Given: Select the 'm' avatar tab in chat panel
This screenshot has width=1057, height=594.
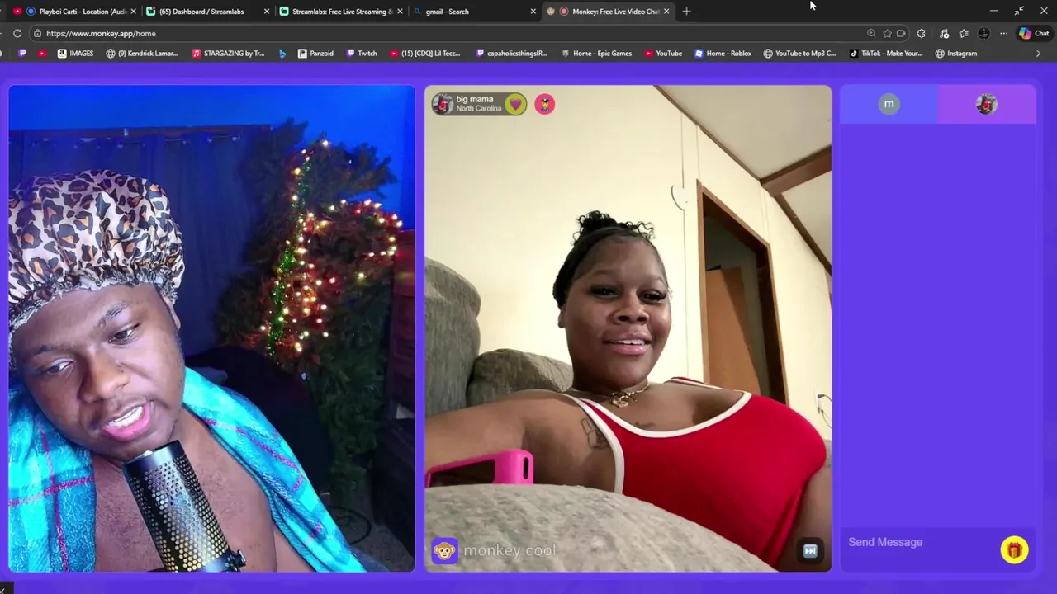Looking at the screenshot, I should pos(889,104).
